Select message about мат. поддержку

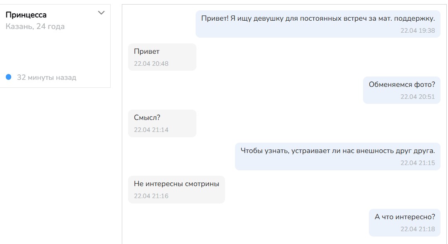coord(318,24)
